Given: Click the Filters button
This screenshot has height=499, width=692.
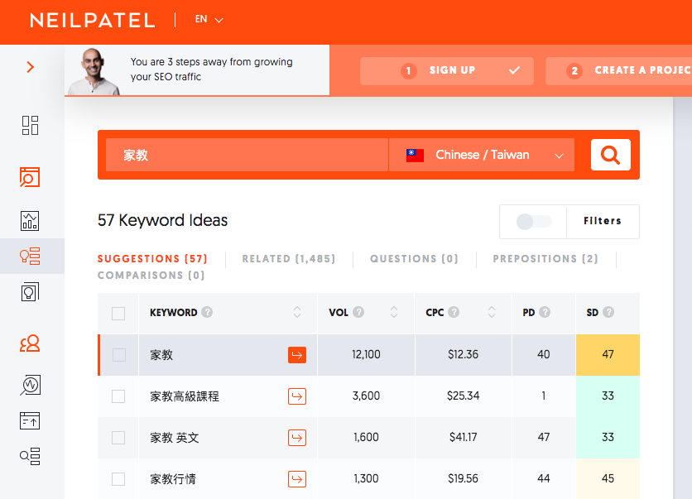Looking at the screenshot, I should pyautogui.click(x=602, y=222).
